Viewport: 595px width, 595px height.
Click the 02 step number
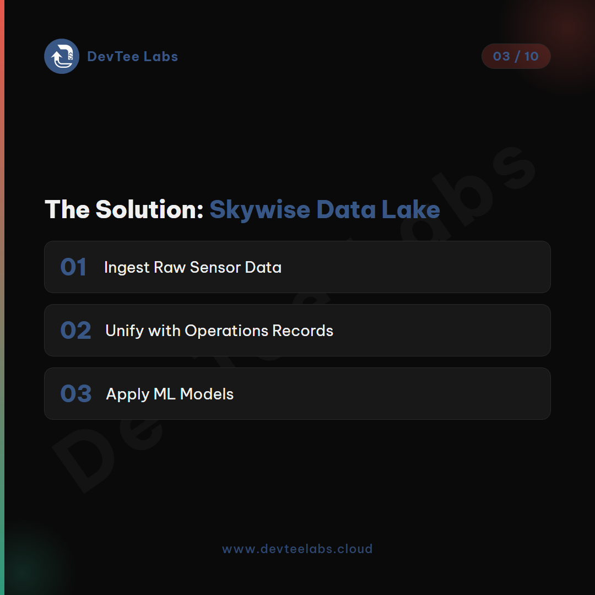75,330
